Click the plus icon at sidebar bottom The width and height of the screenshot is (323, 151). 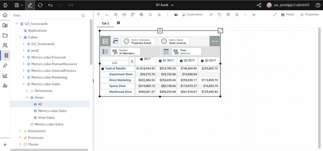(x=5, y=145)
